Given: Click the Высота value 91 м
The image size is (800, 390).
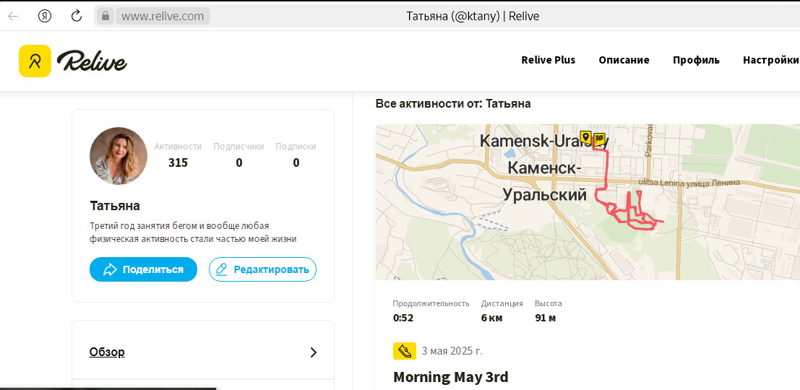Looking at the screenshot, I should (x=546, y=318).
